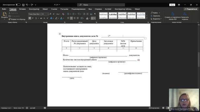Open the Quick Access Toolbar customize dropdown
The image size is (200, 112).
click(x=35, y=5)
